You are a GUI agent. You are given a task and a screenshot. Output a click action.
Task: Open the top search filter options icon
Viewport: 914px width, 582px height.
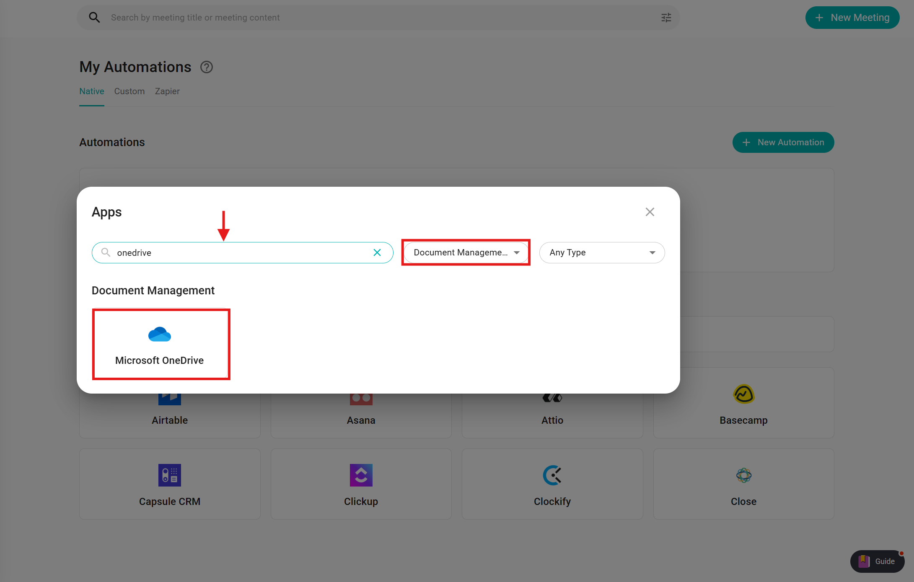[x=666, y=18]
